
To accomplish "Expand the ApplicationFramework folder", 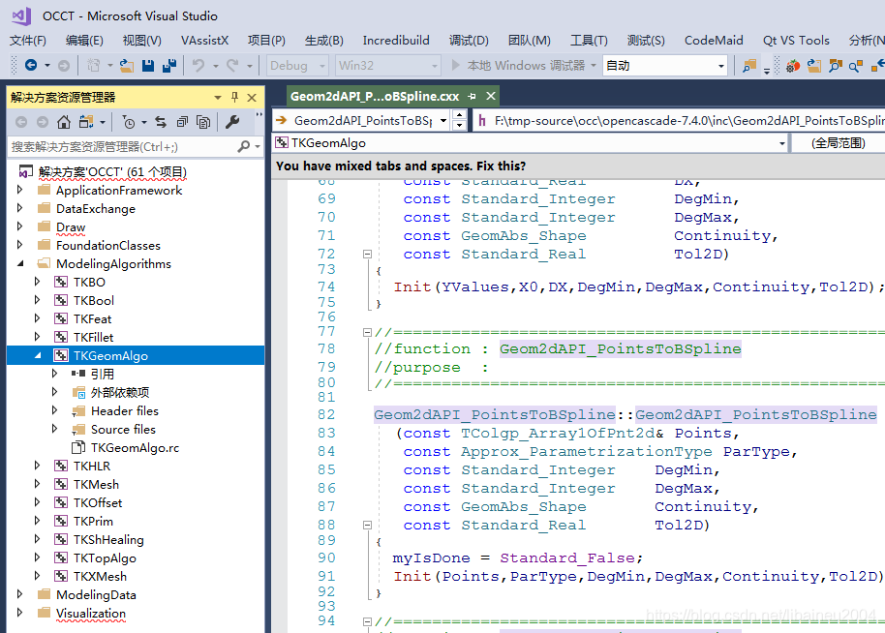I will point(20,190).
